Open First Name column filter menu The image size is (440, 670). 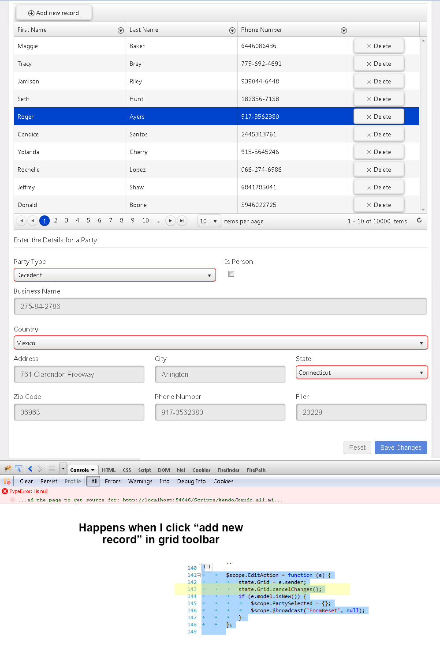coord(121,30)
